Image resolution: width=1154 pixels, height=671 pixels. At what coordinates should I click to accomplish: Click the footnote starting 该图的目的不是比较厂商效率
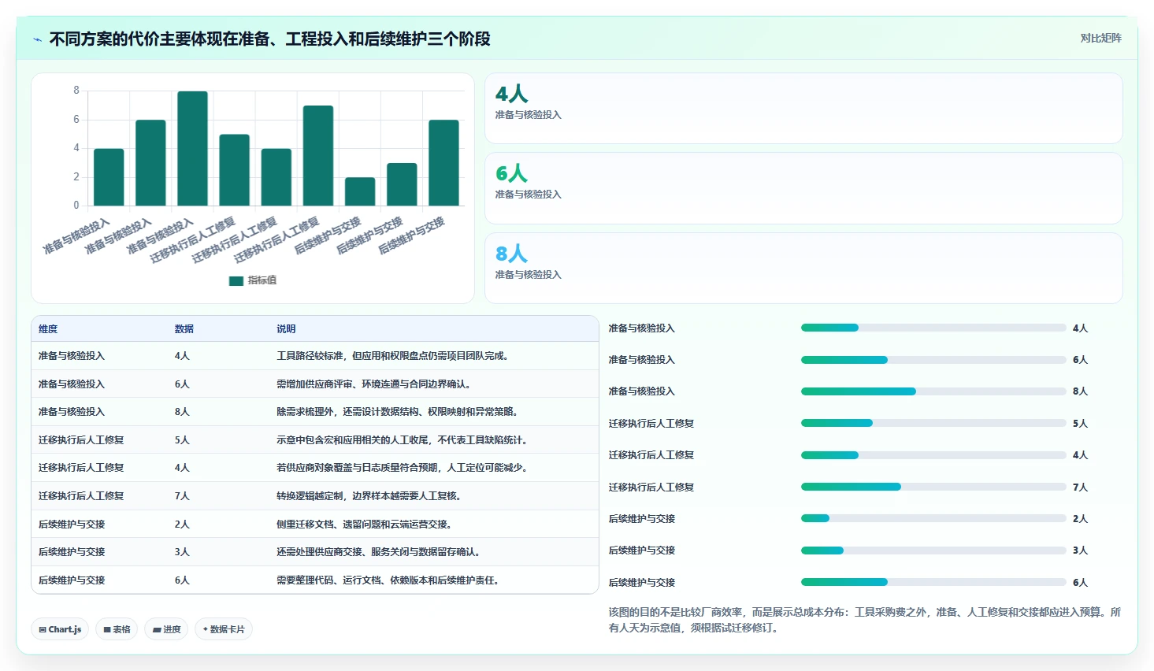864,620
